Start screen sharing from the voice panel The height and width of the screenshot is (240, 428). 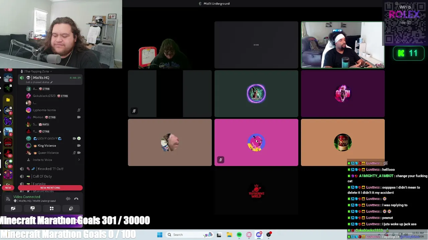(32, 208)
